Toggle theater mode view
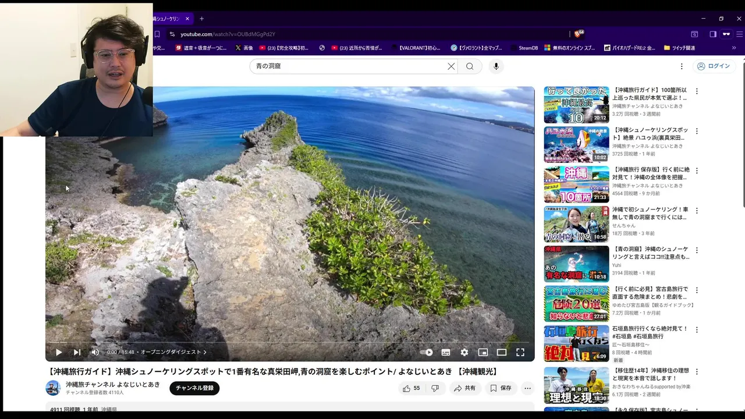Image resolution: width=745 pixels, height=419 pixels. 502,352
